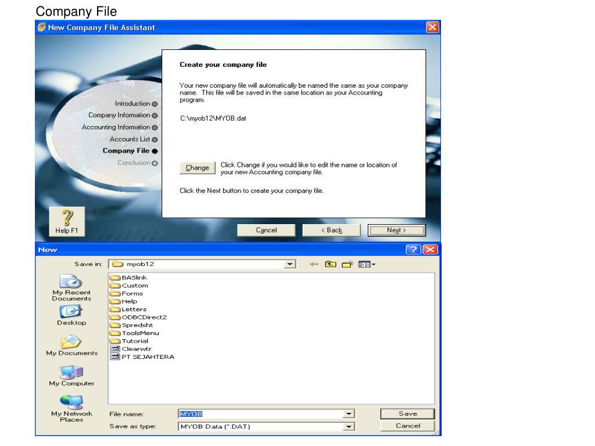Create a new folder with toolbar icon
Image resolution: width=595 pixels, height=446 pixels.
(347, 264)
